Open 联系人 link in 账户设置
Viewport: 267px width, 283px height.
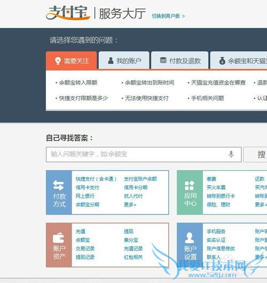(x=214, y=257)
